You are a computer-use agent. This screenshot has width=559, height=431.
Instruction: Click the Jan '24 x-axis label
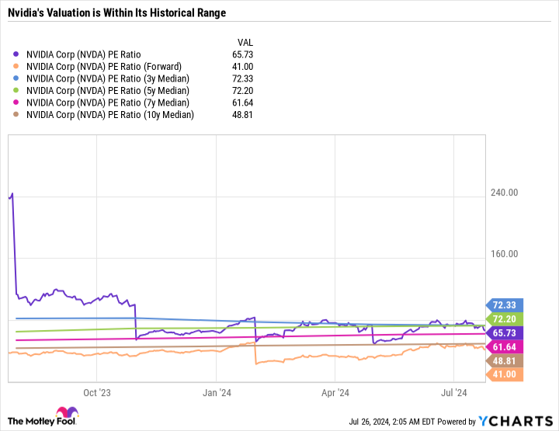217,393
